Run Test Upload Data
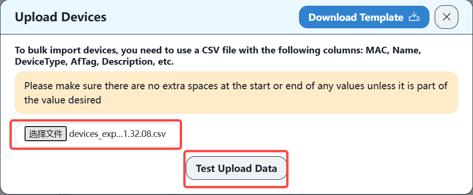 coord(236,169)
